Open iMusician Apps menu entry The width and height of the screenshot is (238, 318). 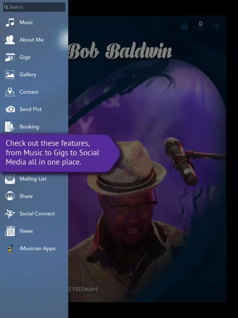point(34,248)
